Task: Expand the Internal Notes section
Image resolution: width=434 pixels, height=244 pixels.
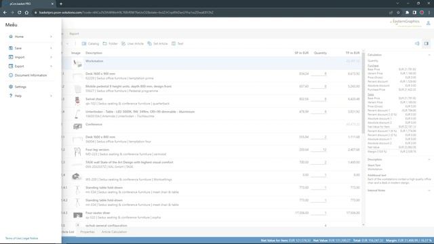Action: [x=429, y=190]
